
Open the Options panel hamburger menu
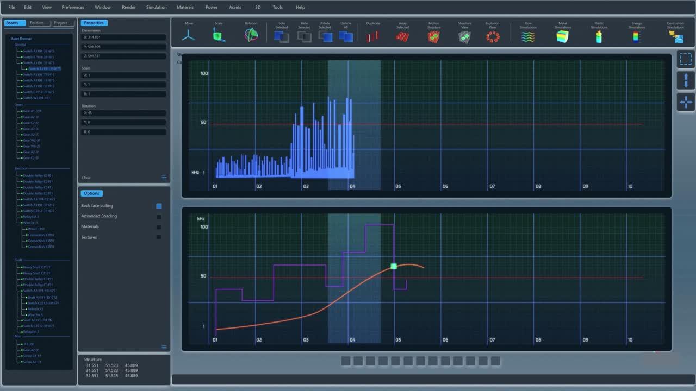164,348
